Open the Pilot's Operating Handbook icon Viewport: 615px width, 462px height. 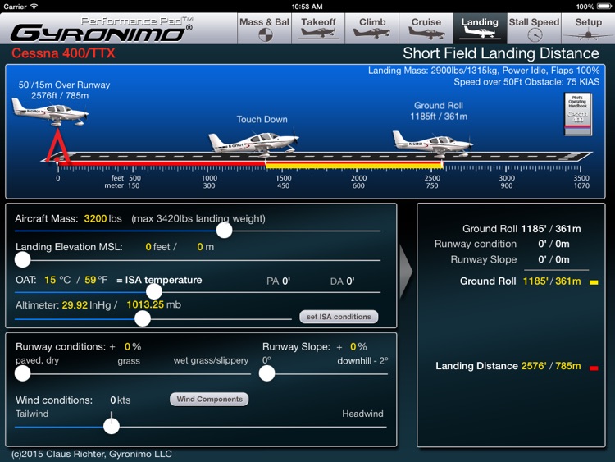(x=578, y=114)
